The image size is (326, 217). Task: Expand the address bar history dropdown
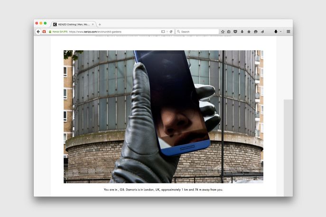(167, 32)
